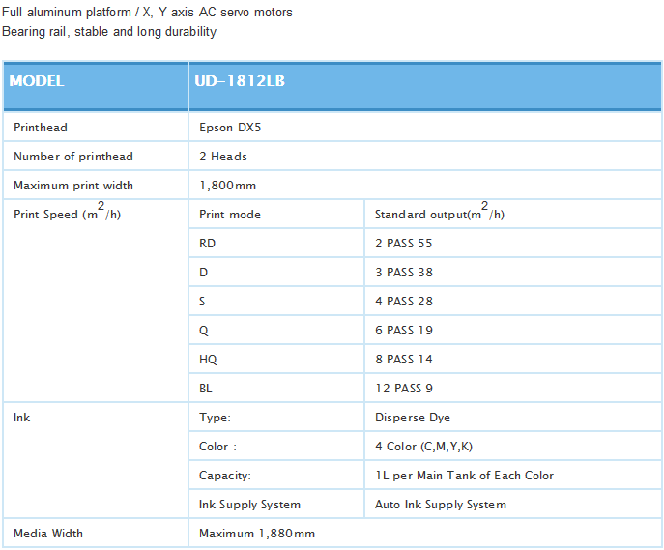This screenshot has height=550, width=664.
Task: Click the 2 PASS 55 value
Action: pyautogui.click(x=403, y=244)
